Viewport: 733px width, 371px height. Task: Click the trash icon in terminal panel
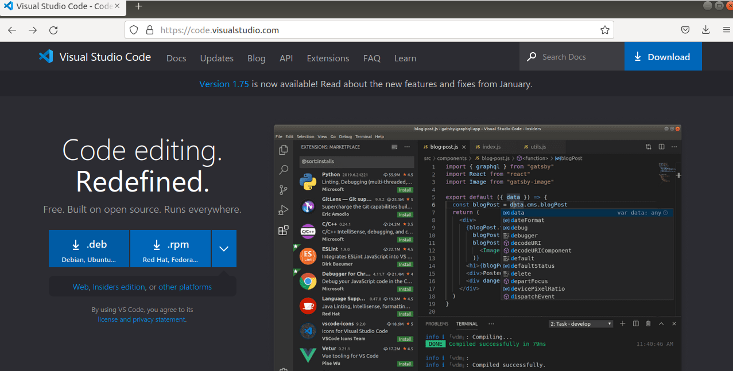tap(649, 323)
